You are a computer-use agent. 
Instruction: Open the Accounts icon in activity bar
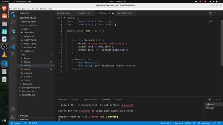[x=13, y=109]
